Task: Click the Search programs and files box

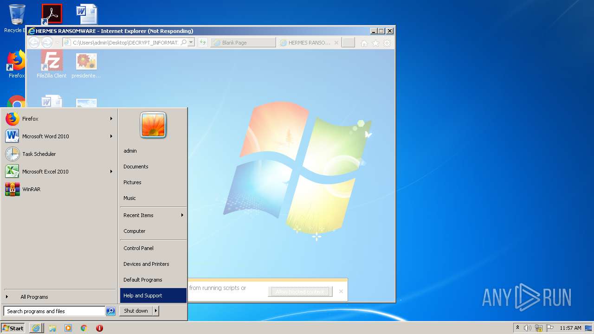Action: click(54, 311)
